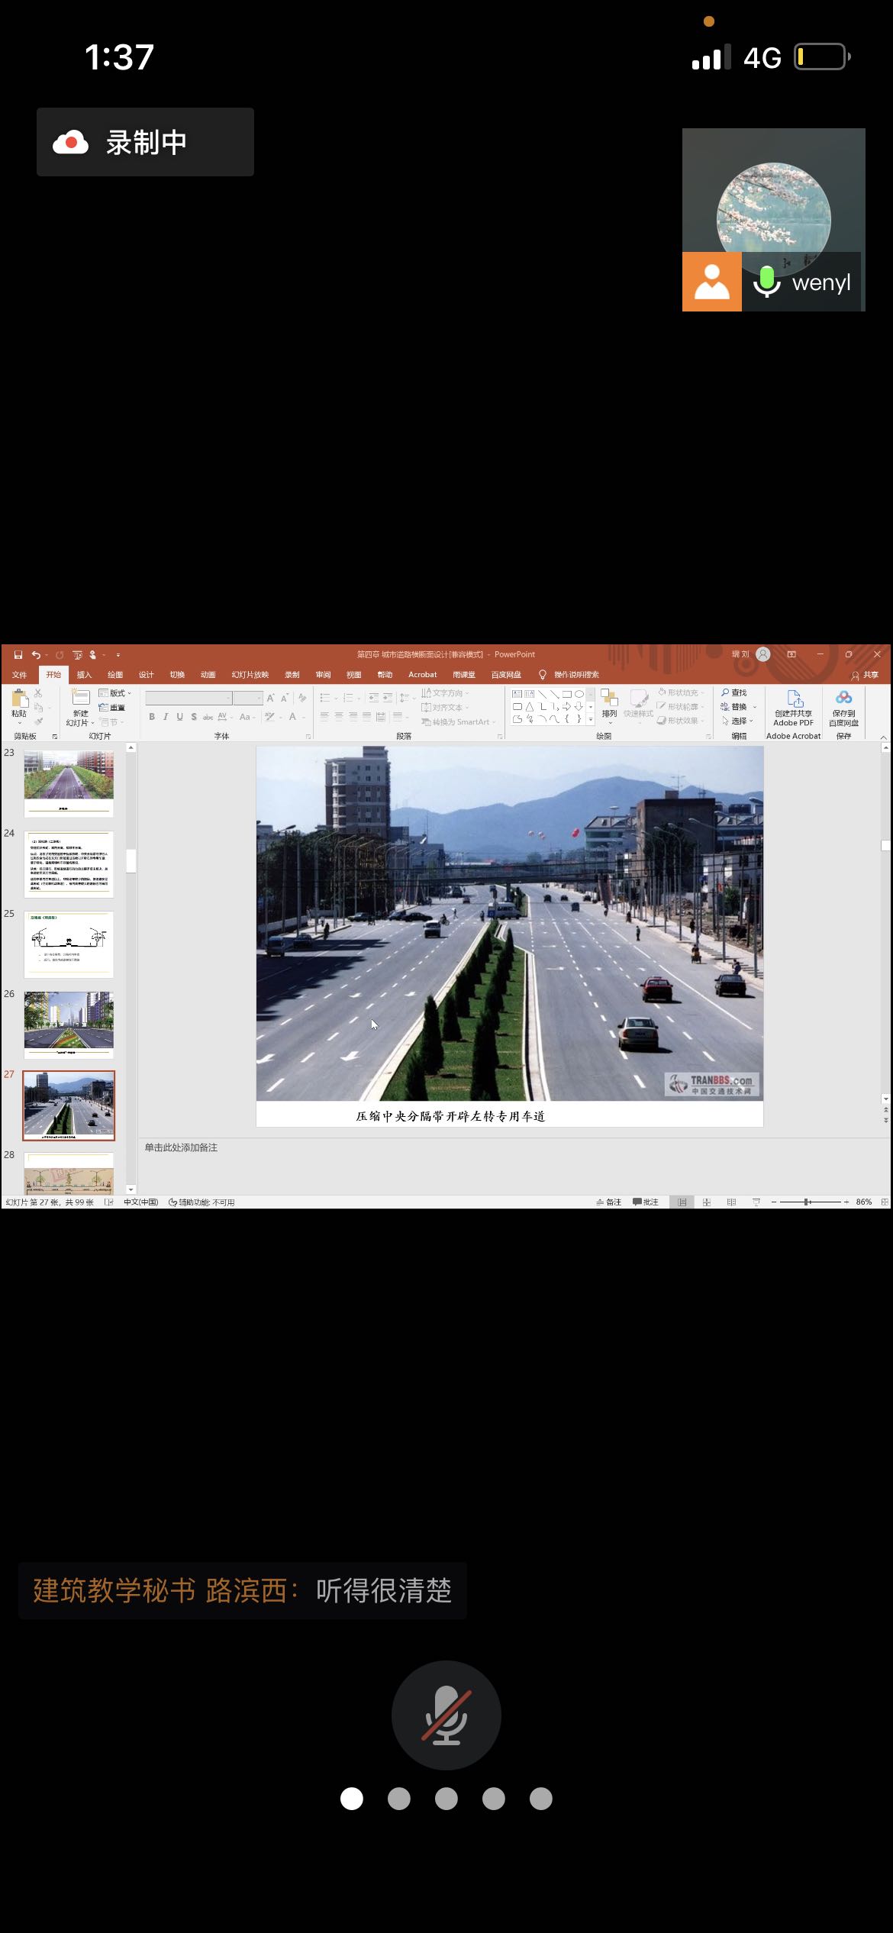Click the undo arrow icon
Viewport: 893px width, 1933px height.
click(x=35, y=654)
